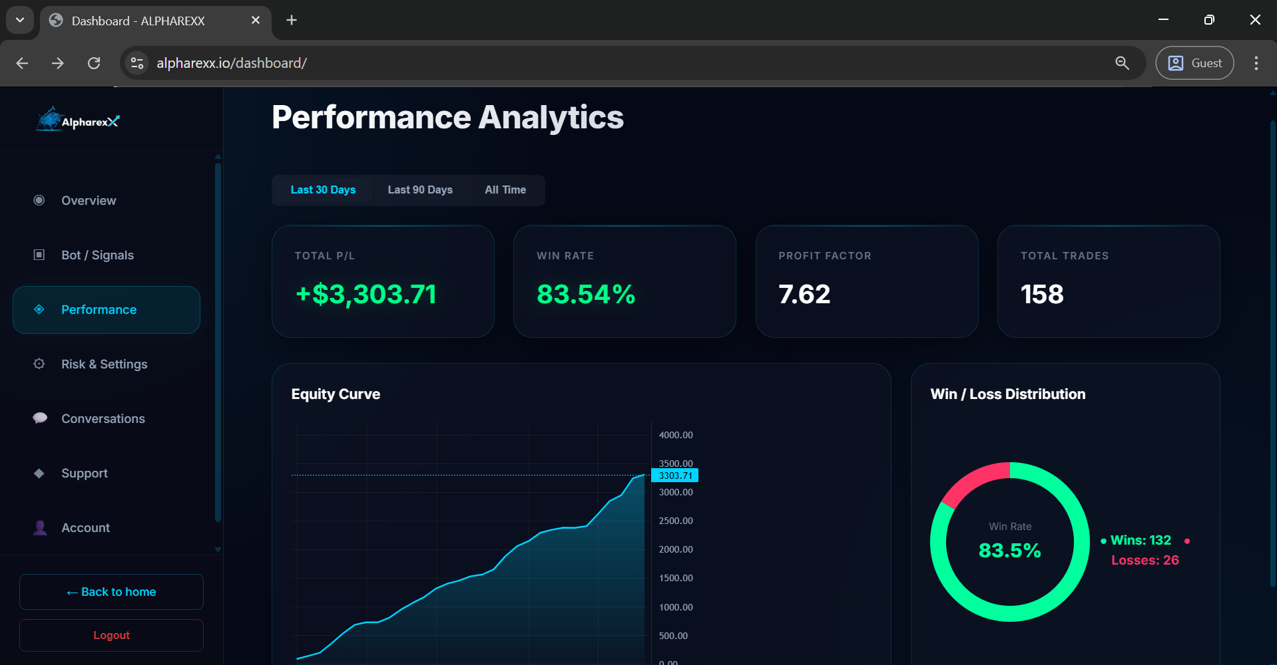This screenshot has width=1277, height=665.
Task: Click the sidebar scrollbar down arrow
Action: coord(218,550)
